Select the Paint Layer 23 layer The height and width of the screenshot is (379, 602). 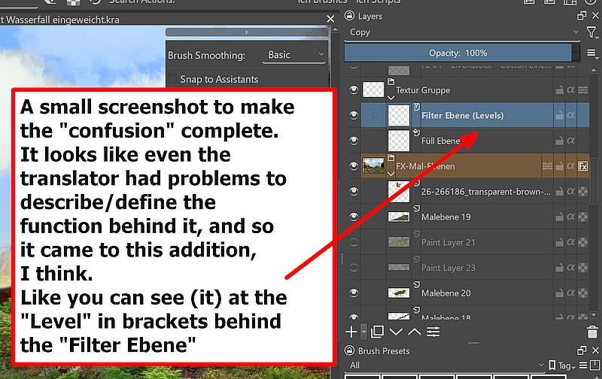pos(448,268)
